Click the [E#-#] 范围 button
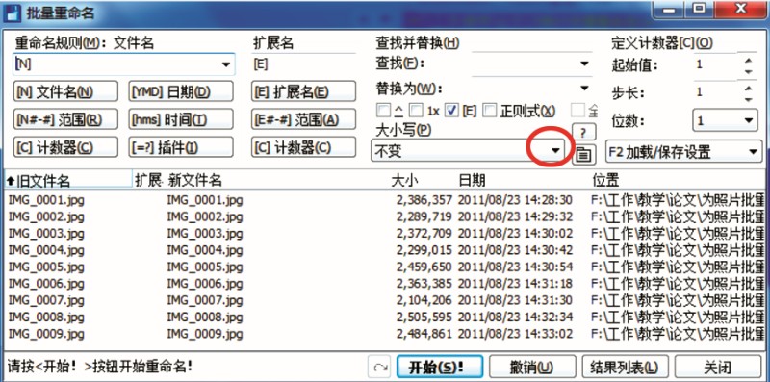Viewport: 770px width, 382px height. (x=303, y=119)
